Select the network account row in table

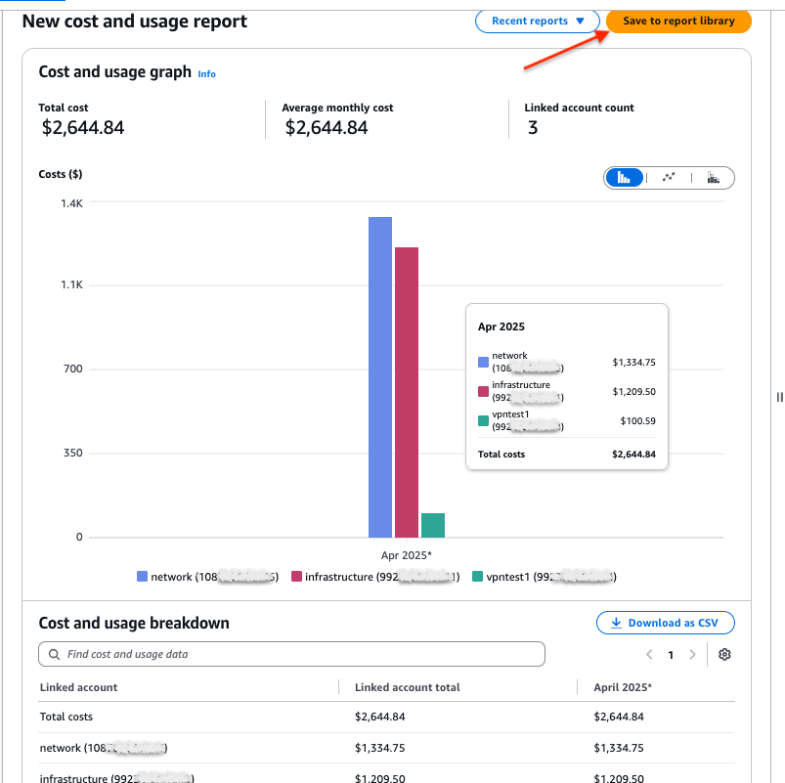(x=386, y=748)
